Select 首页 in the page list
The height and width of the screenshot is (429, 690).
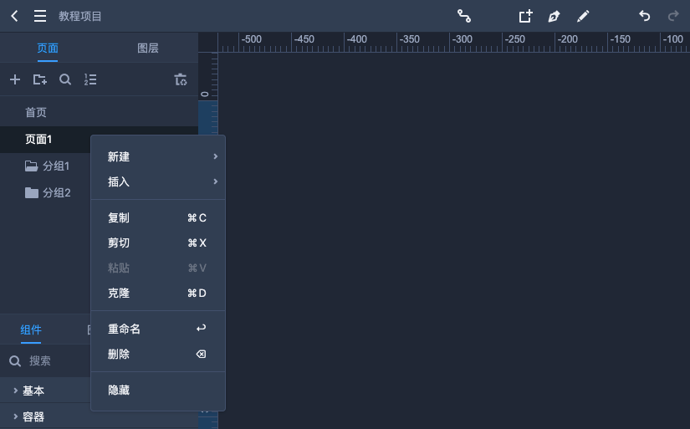[36, 113]
